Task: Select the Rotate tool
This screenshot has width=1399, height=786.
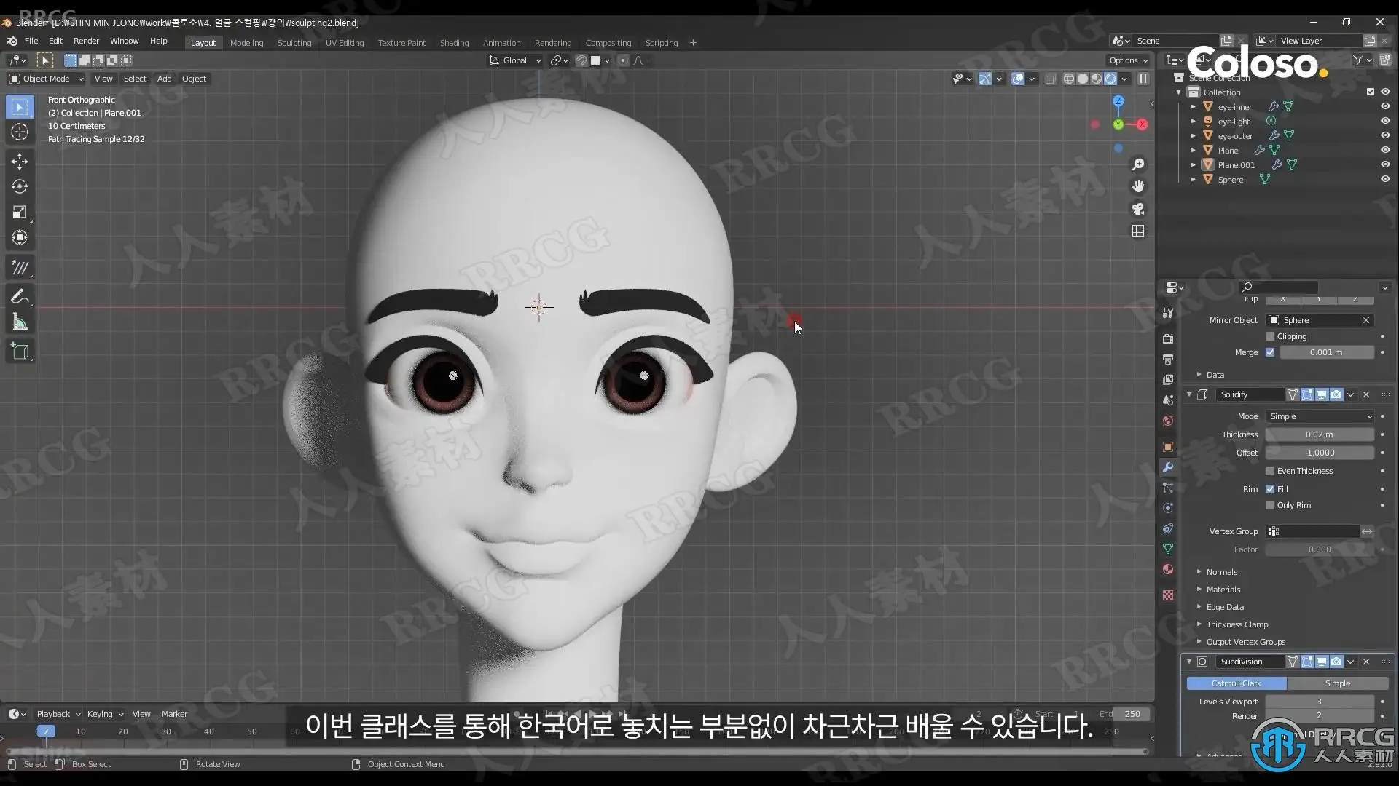Action: click(20, 186)
